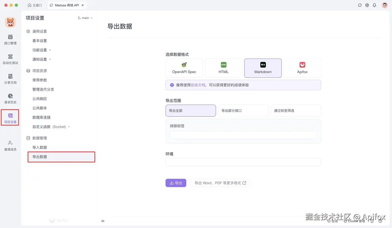Screen dimensions: 392x228
Task: Select the 通过标签筛选 range option
Action: point(296,111)
